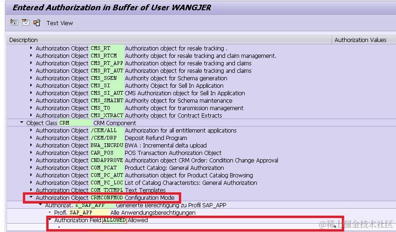Expand the CMS_XTRACT authorization object node
Image resolution: width=396 pixels, height=232 pixels.
tap(31, 115)
